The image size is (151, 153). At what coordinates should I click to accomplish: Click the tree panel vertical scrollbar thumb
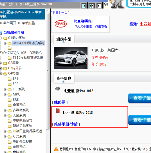point(48,71)
